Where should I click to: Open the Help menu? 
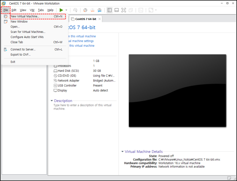coord(50,10)
